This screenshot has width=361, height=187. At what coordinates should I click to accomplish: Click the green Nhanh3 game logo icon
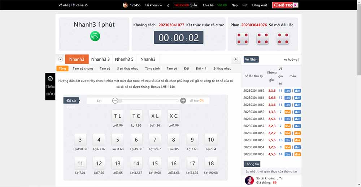(x=95, y=36)
